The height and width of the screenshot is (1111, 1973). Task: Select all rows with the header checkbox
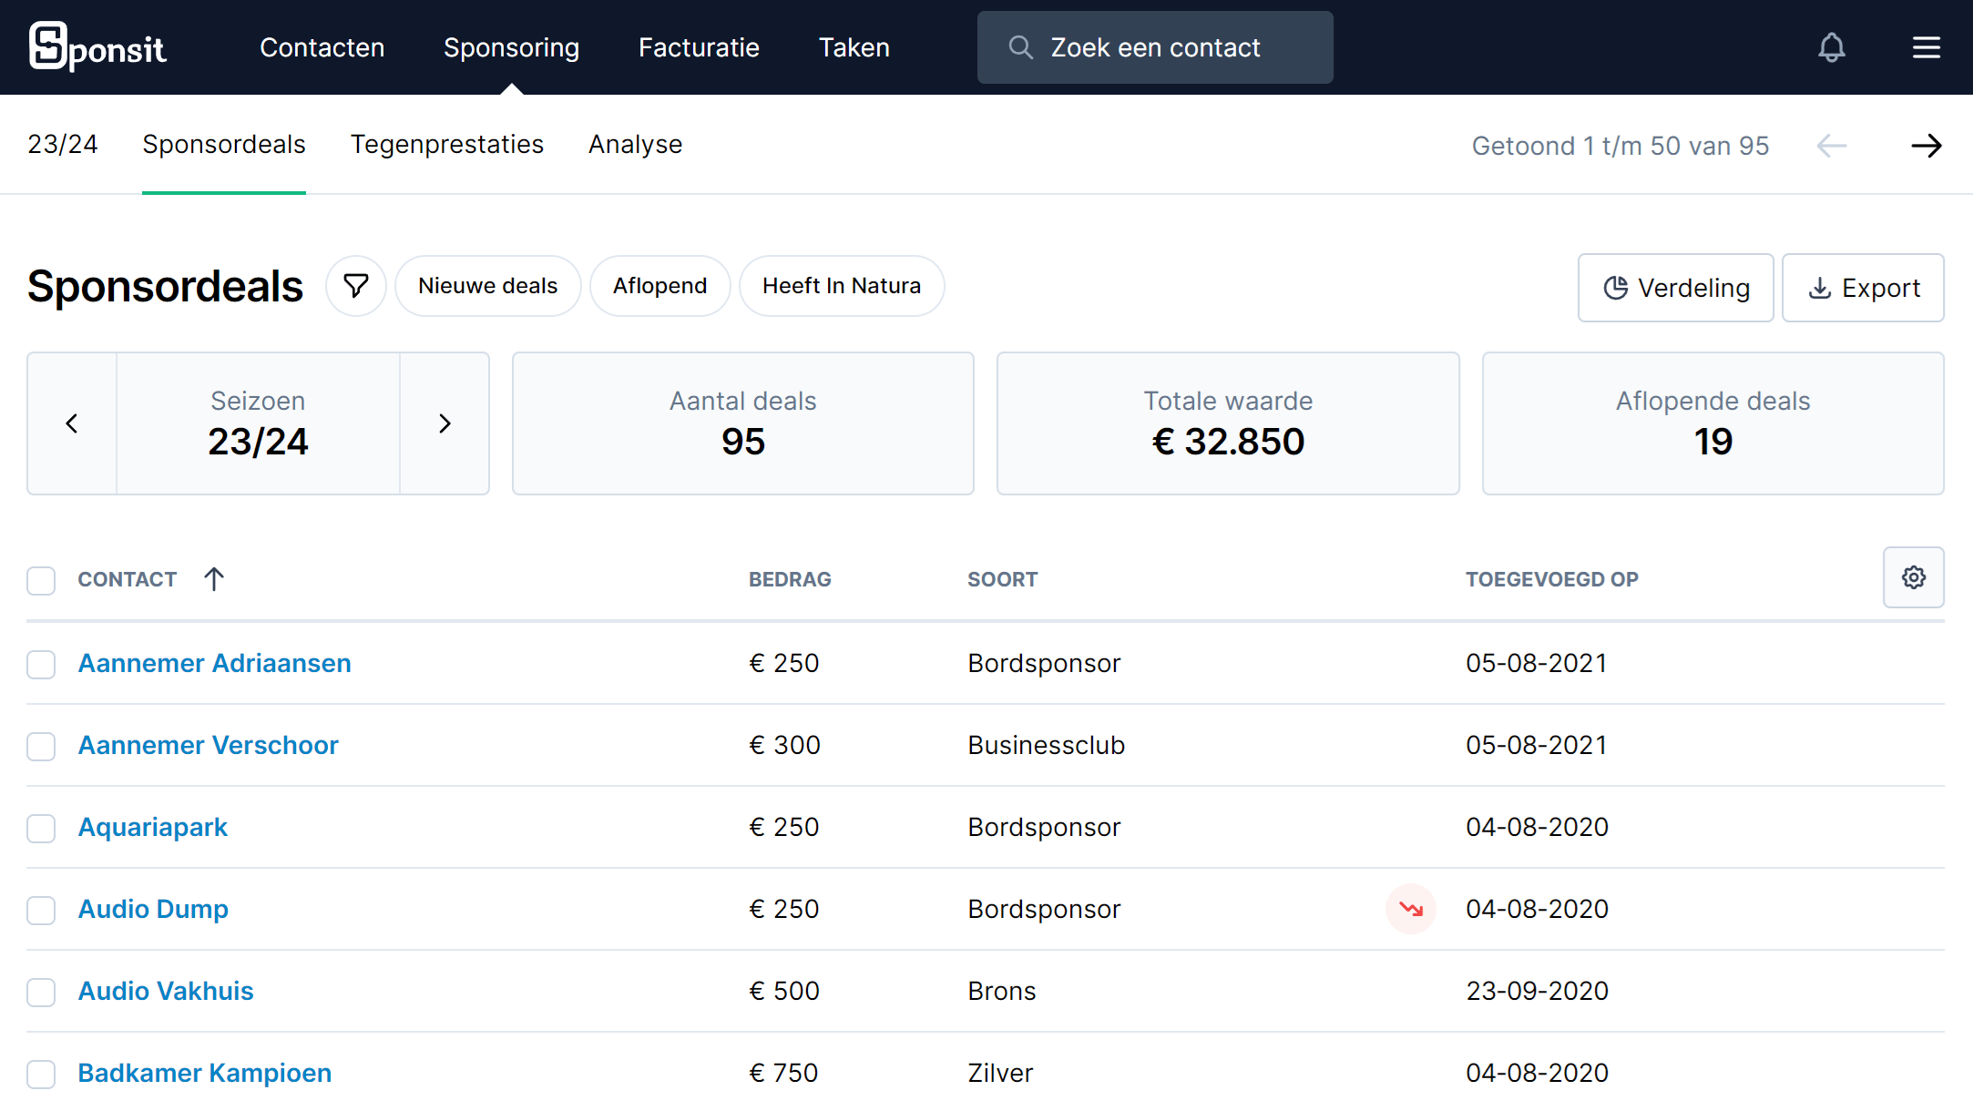click(x=41, y=580)
